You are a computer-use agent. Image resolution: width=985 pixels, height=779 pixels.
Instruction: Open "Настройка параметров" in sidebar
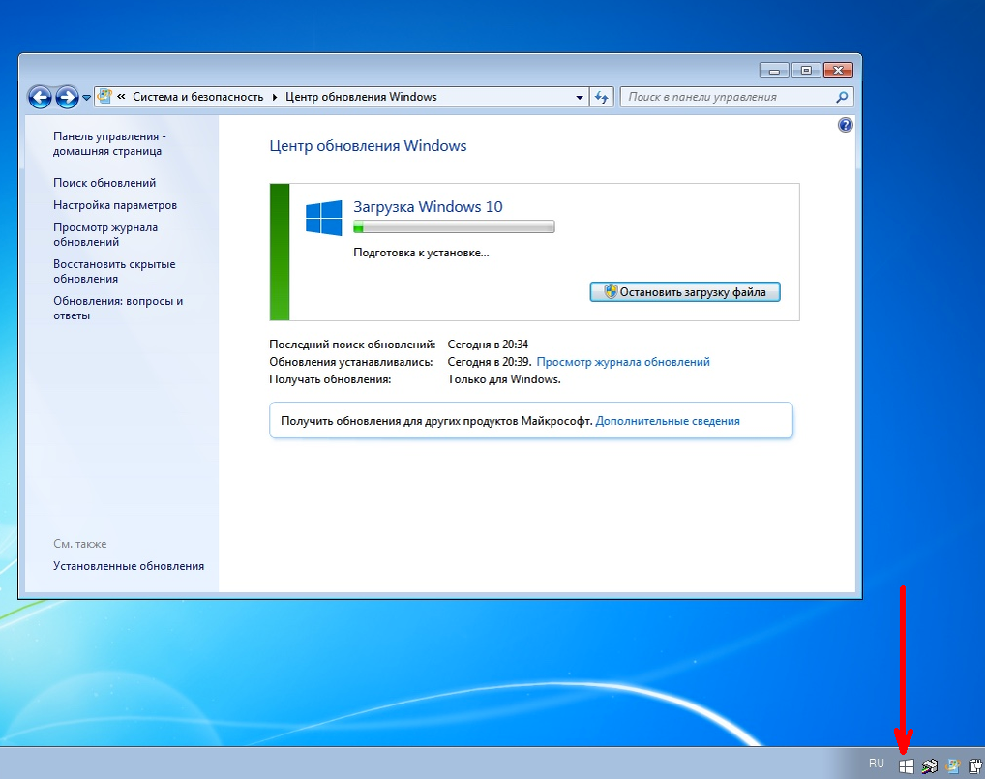coord(115,205)
